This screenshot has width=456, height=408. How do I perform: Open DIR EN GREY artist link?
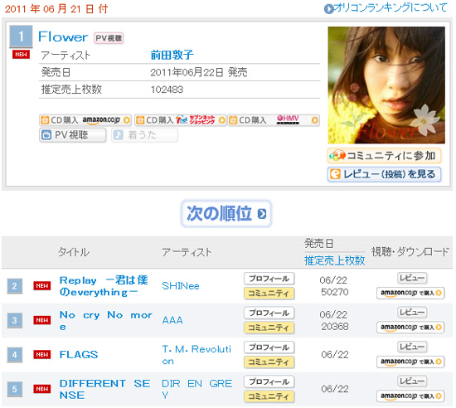[x=196, y=389]
